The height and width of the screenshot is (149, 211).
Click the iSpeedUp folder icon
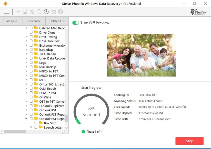tap(36, 49)
